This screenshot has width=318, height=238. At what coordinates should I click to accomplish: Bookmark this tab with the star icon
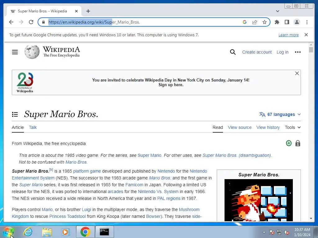[x=265, y=22]
